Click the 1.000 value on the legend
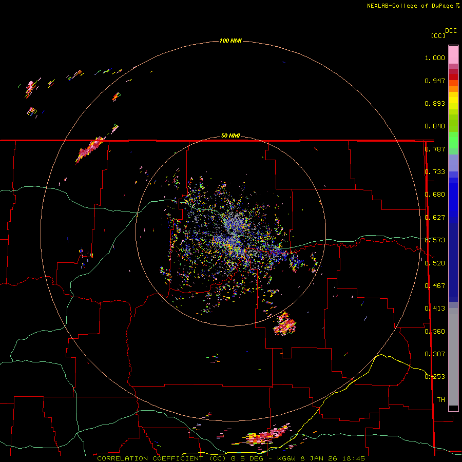This screenshot has height=462, width=462. [435, 57]
